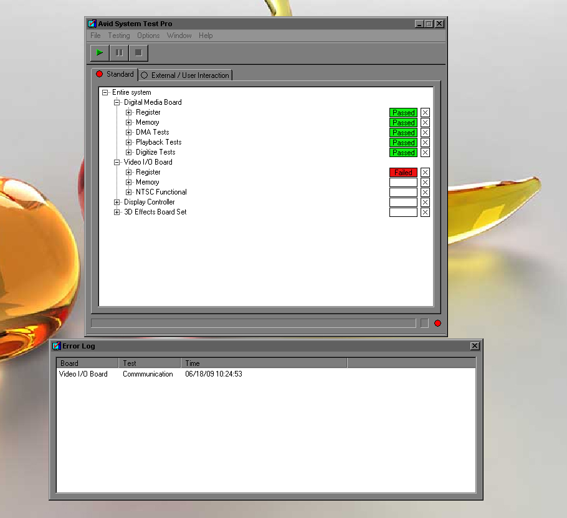This screenshot has height=518, width=567.
Task: Collapse the Digital Media Board node
Action: [x=117, y=102]
